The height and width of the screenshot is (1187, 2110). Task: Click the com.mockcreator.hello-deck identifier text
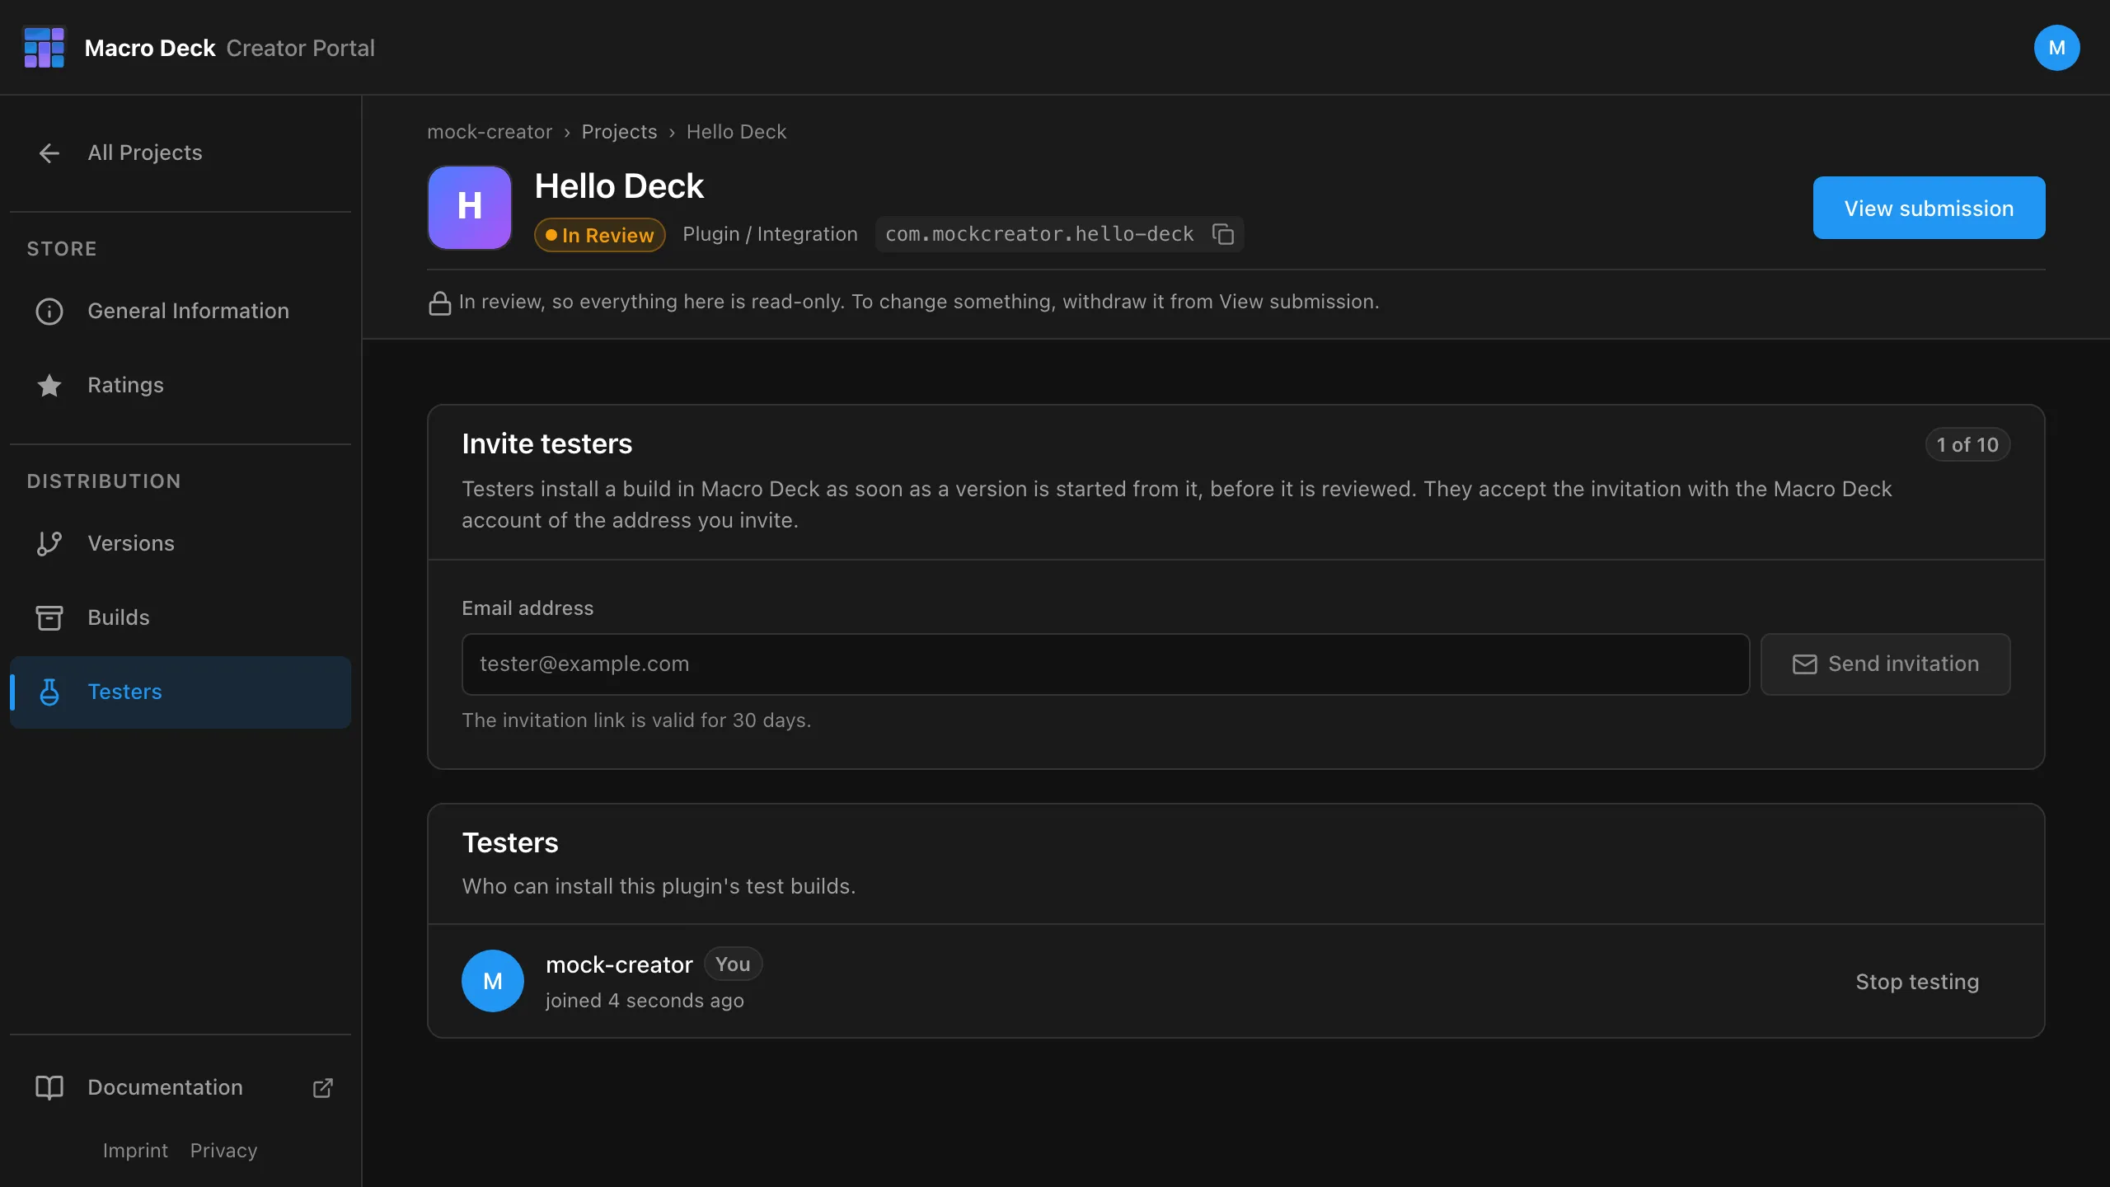1039,234
